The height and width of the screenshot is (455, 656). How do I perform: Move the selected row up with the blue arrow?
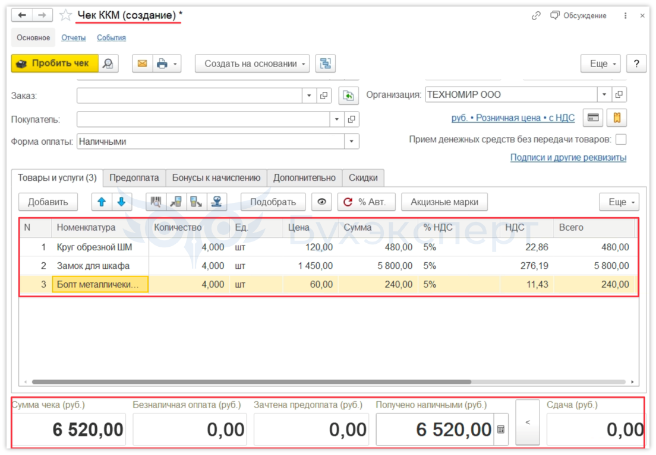pos(102,202)
